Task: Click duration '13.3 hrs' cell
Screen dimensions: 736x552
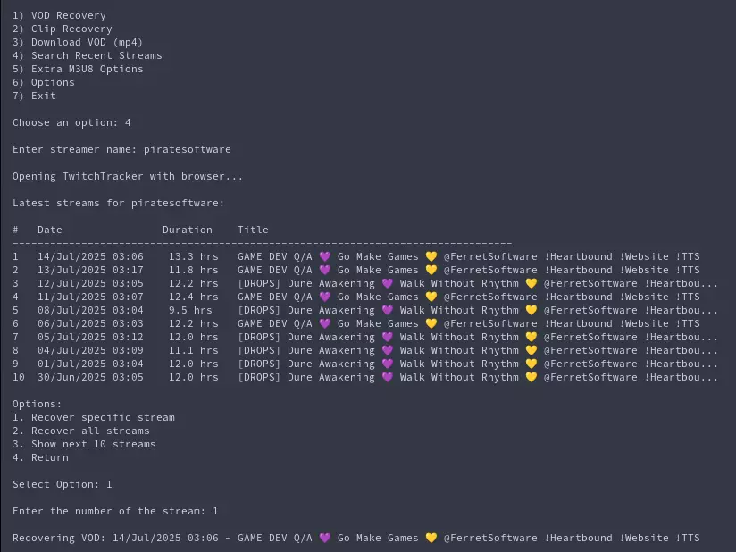Action: pyautogui.click(x=194, y=256)
